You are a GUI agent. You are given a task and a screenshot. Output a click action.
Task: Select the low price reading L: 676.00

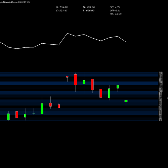pos(88,11)
